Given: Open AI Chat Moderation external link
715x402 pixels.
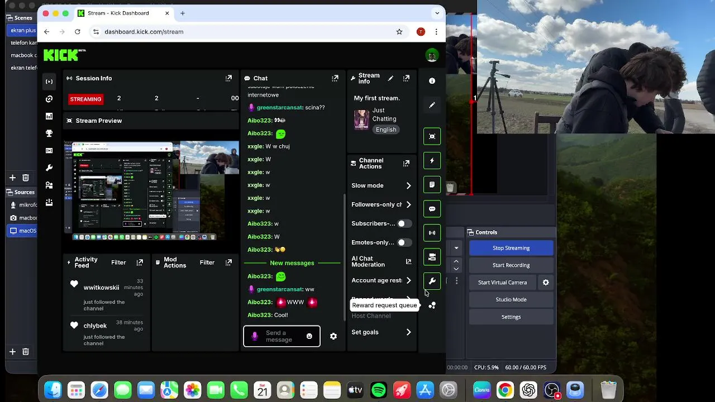Looking at the screenshot, I should 408,261.
